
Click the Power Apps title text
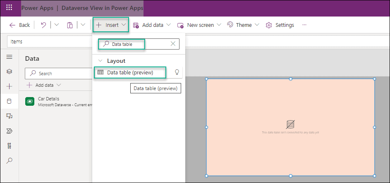[37, 8]
